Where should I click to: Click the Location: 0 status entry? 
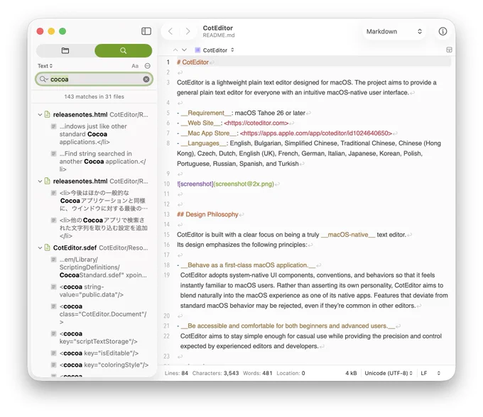click(291, 373)
